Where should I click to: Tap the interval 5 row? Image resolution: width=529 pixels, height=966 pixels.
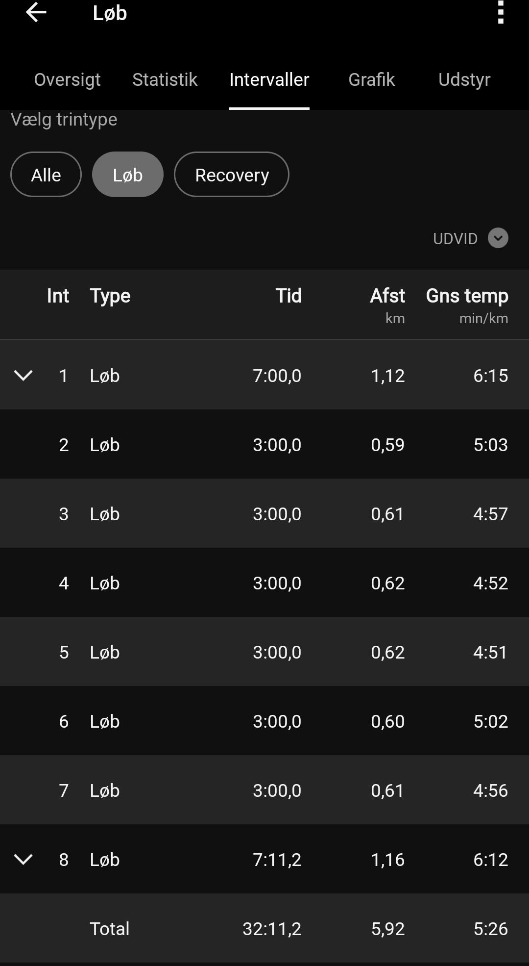point(264,652)
